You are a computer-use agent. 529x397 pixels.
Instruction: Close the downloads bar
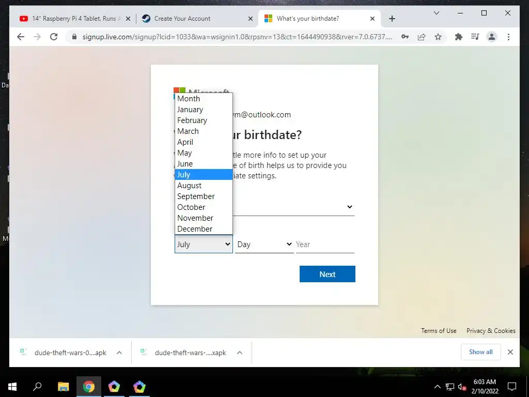(x=510, y=352)
